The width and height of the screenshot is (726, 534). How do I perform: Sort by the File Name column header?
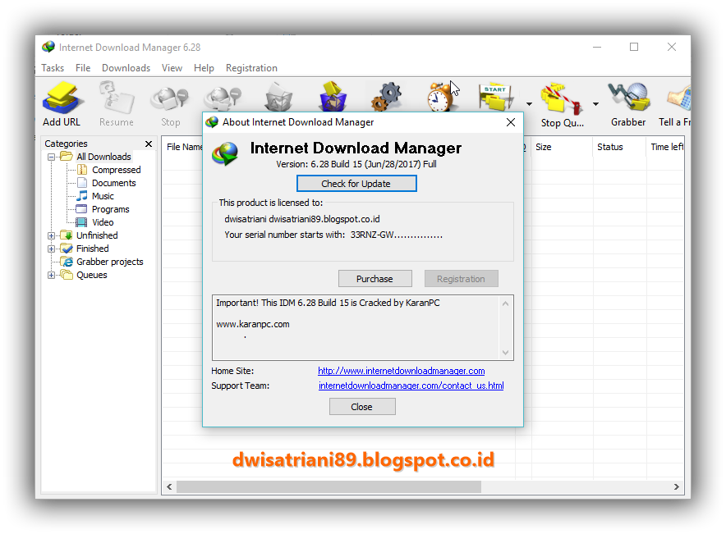pos(184,147)
